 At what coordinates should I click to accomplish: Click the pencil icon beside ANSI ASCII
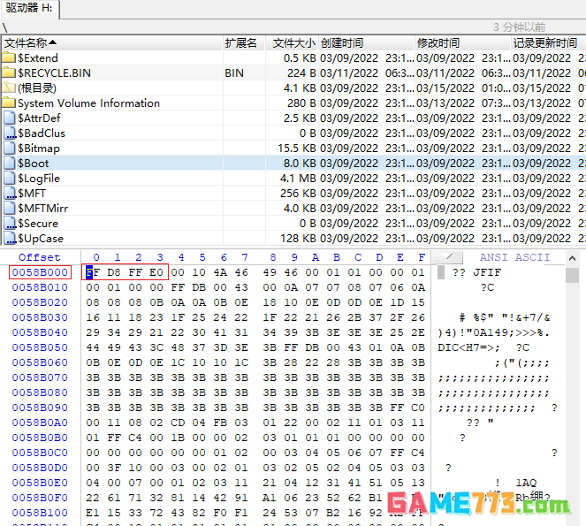click(449, 257)
